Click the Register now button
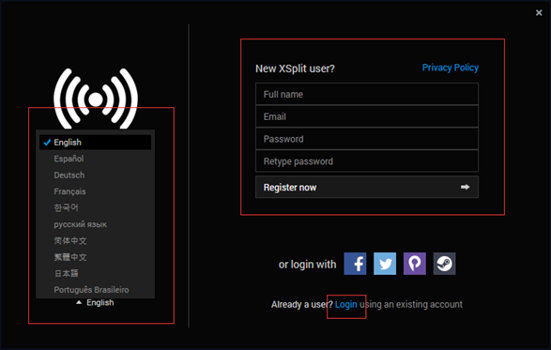This screenshot has width=551, height=350. [367, 187]
